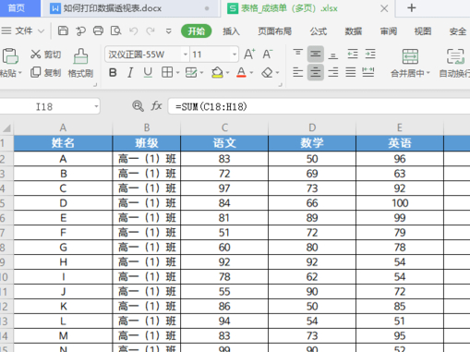470x352 pixels.
Task: Open the font size dropdown arrow
Action: pos(235,55)
